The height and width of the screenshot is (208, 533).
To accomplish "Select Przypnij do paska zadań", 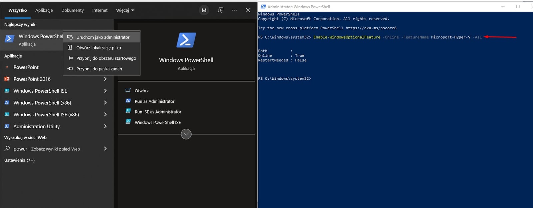I will click(x=99, y=69).
